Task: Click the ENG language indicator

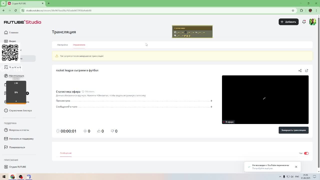Action: 297,177
